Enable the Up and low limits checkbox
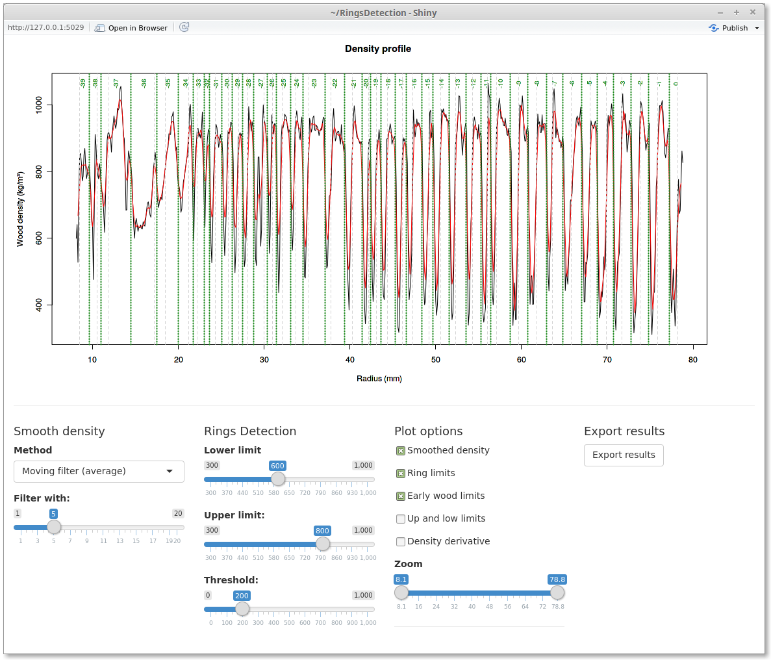Image resolution: width=771 pixels, height=660 pixels. [401, 518]
